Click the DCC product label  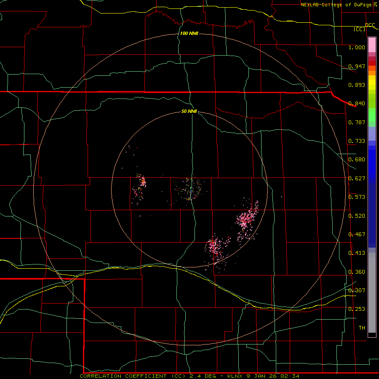370,25
